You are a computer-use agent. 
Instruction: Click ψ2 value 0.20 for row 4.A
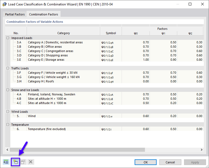[190, 94]
